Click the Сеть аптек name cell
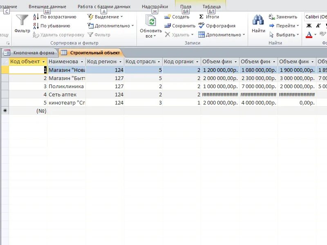327x245 pixels. point(67,94)
